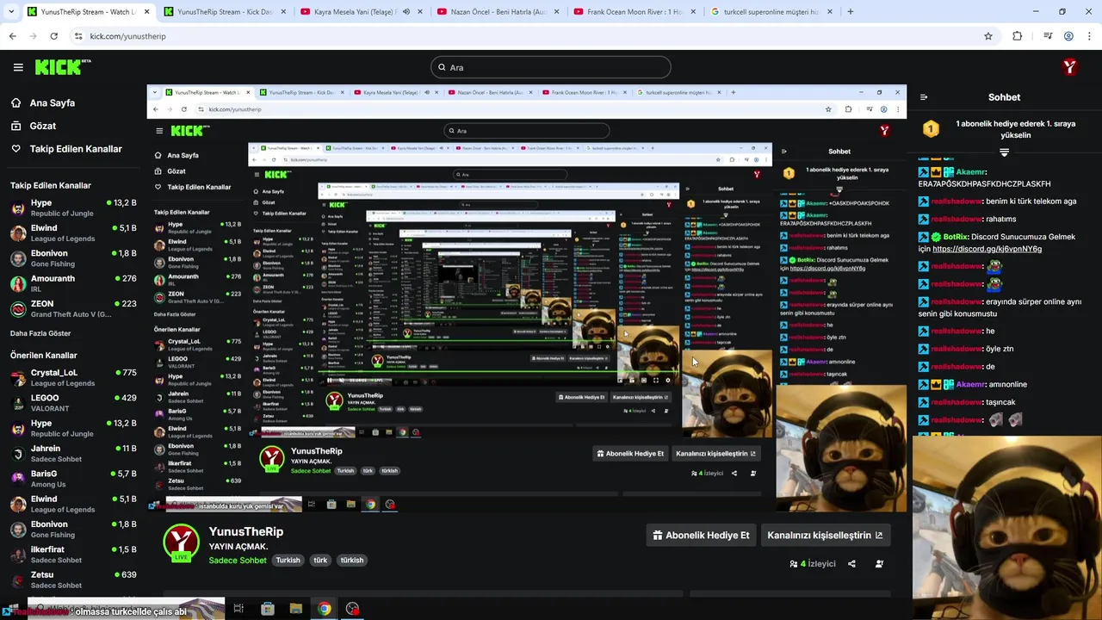Reload the page

tap(53, 36)
